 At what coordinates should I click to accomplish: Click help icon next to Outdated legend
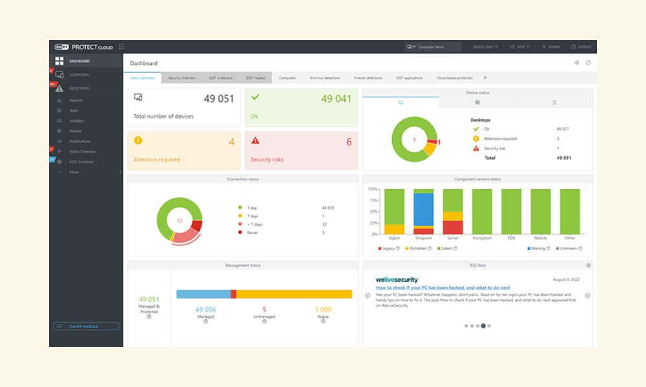click(x=430, y=248)
